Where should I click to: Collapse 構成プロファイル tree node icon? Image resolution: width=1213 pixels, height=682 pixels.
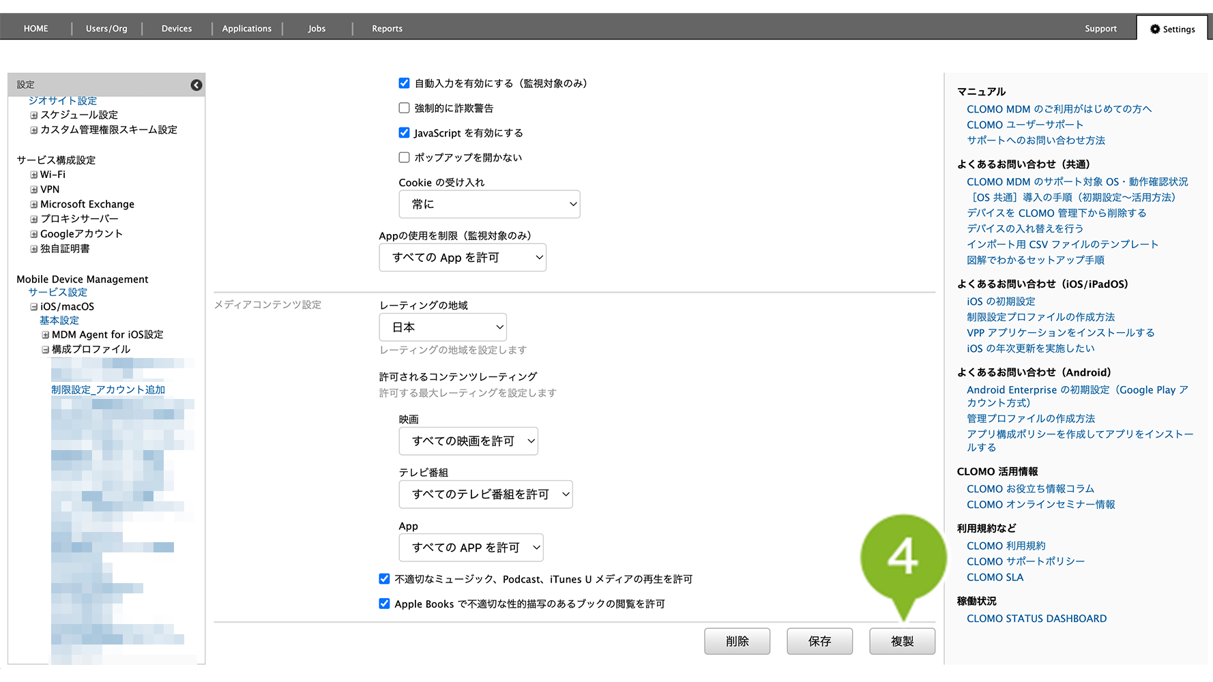(45, 350)
